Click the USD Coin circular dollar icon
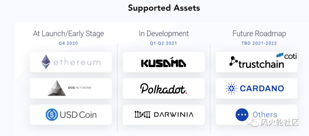The width and height of the screenshot is (309, 136). 51,115
